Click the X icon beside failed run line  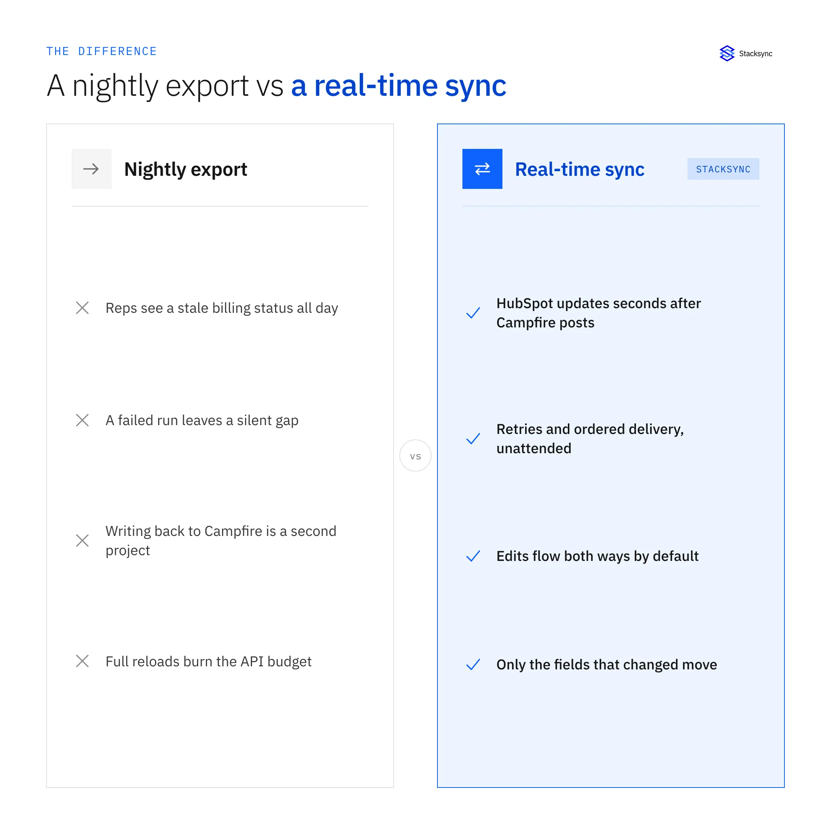click(82, 420)
